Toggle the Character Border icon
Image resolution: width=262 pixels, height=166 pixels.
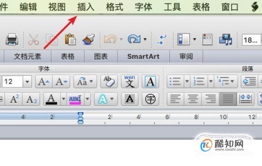[x=150, y=82]
